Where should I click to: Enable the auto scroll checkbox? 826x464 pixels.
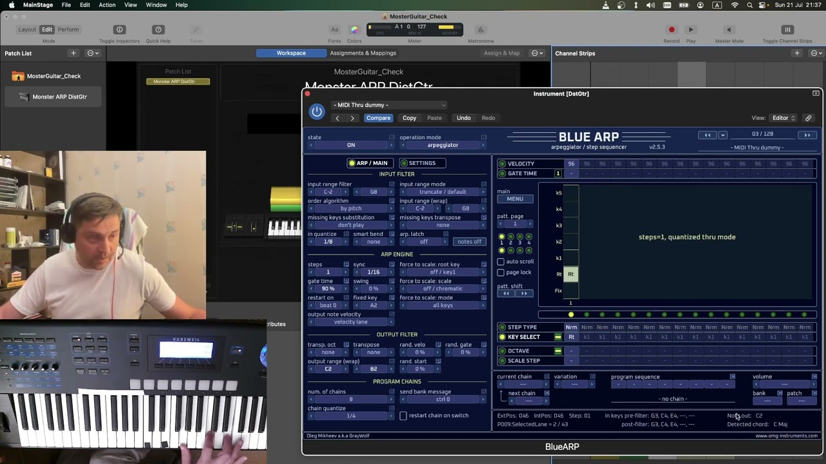click(x=501, y=262)
